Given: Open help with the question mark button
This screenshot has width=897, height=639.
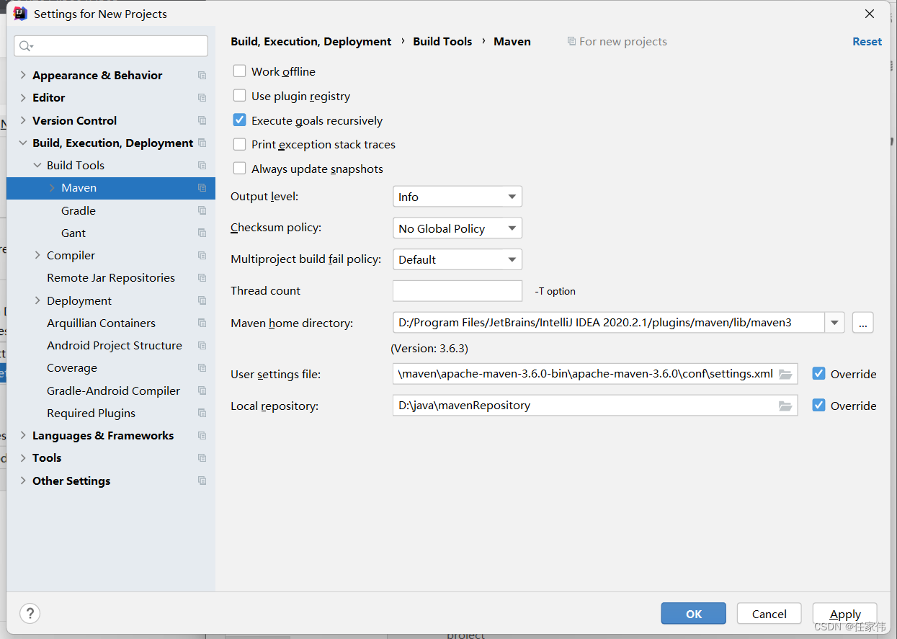Looking at the screenshot, I should coord(30,613).
